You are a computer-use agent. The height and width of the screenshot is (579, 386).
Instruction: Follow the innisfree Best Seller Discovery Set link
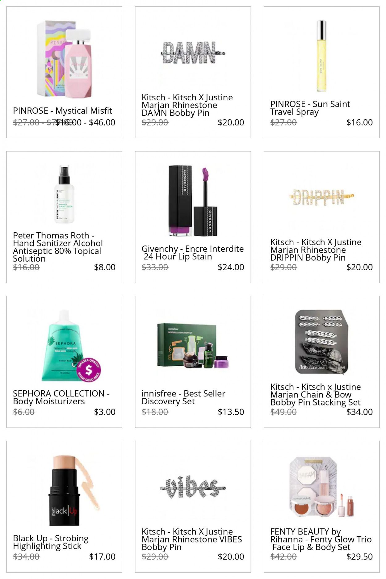[x=183, y=397]
